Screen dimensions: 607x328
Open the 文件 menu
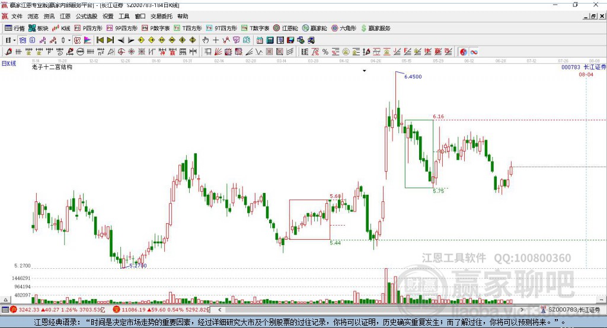17,16
